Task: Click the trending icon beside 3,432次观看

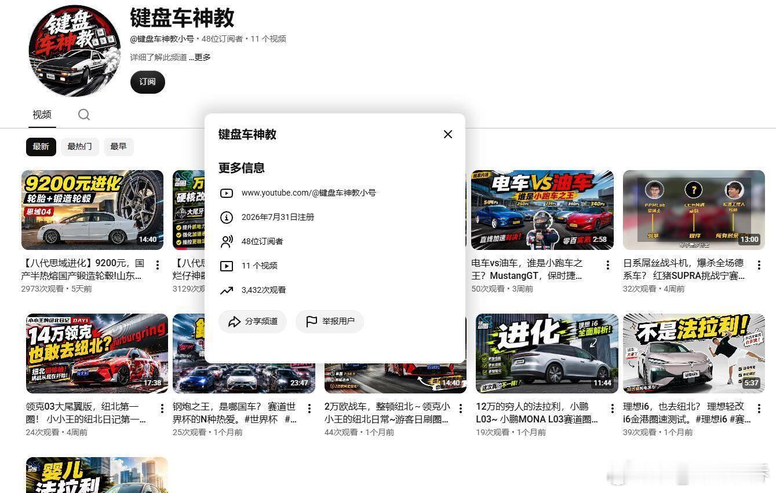Action: pos(227,290)
